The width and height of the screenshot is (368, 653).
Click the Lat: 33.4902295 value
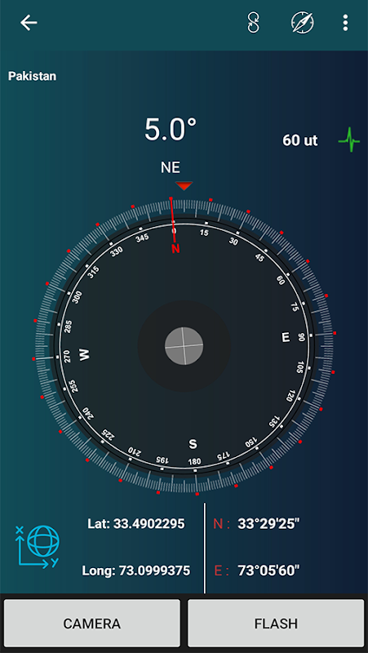pyautogui.click(x=136, y=523)
